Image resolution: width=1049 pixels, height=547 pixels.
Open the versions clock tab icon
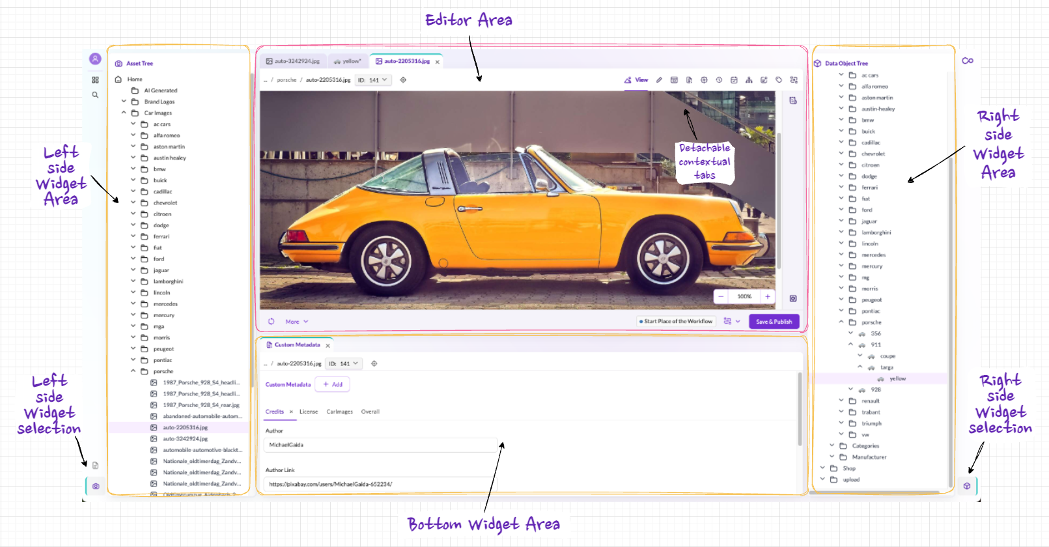(x=719, y=80)
